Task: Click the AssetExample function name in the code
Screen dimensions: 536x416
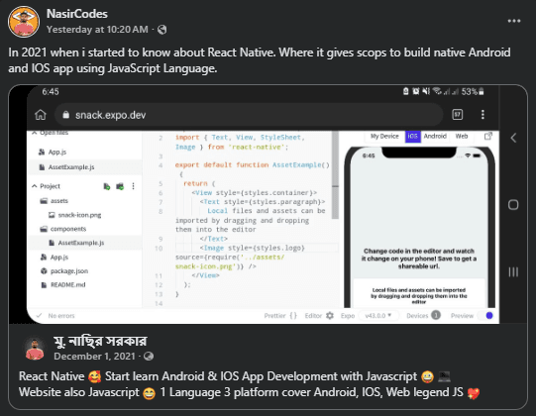Action: tap(297, 165)
